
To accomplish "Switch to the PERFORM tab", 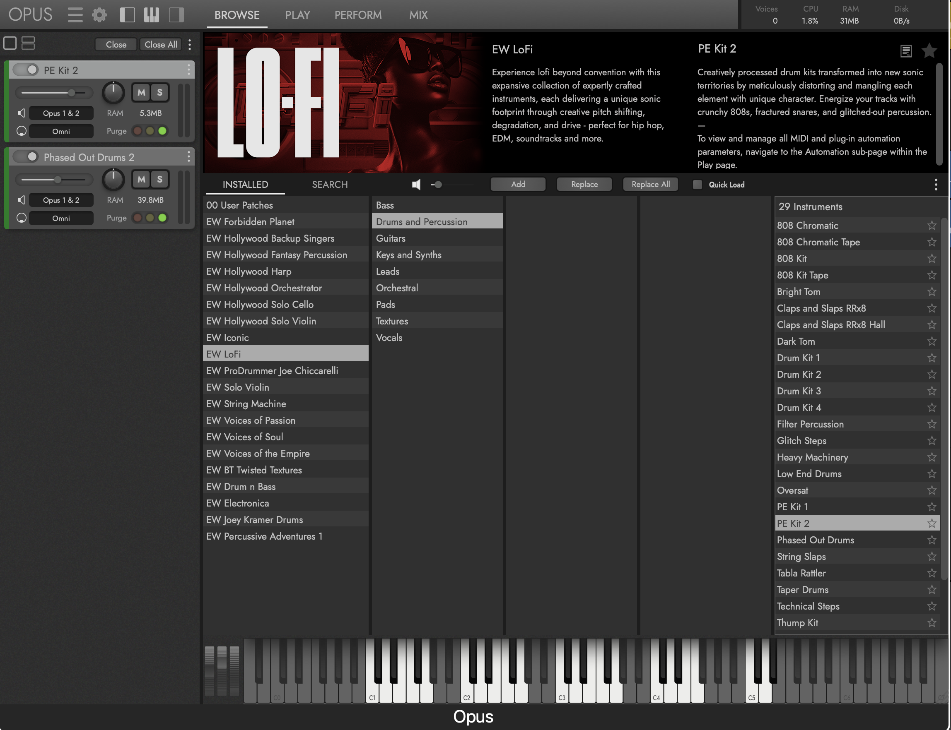I will (358, 15).
